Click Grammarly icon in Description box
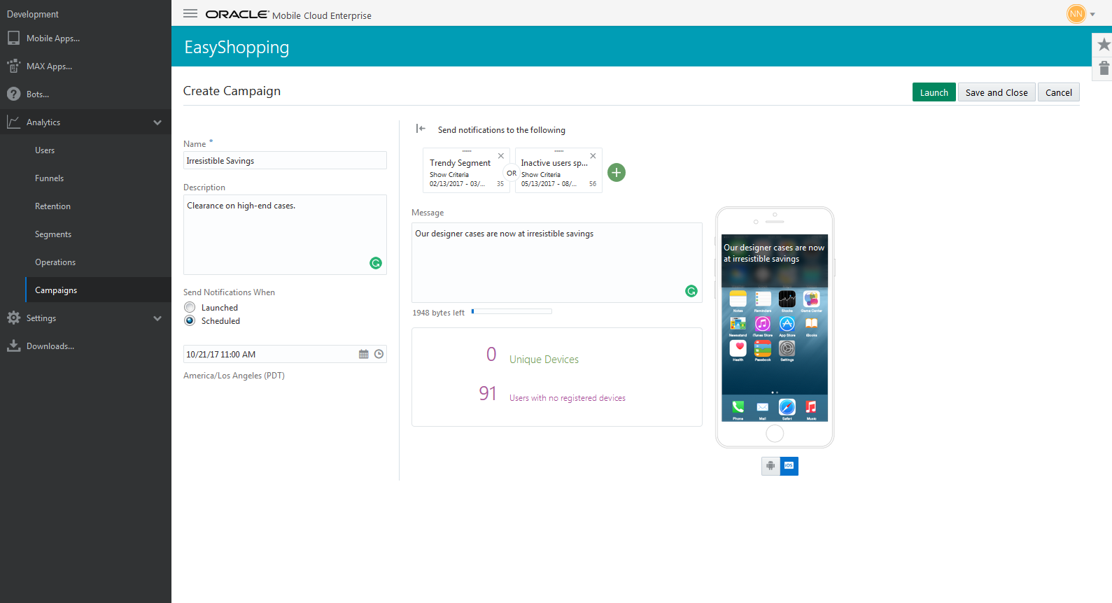Viewport: 1112px width, 603px height. pyautogui.click(x=376, y=263)
